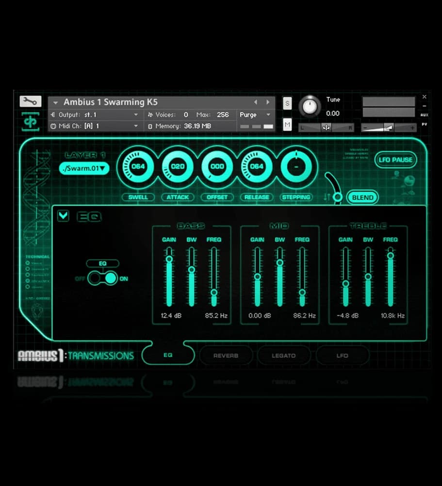Collapse the EQ panel with chevron icon
442x486 pixels.
click(x=63, y=215)
